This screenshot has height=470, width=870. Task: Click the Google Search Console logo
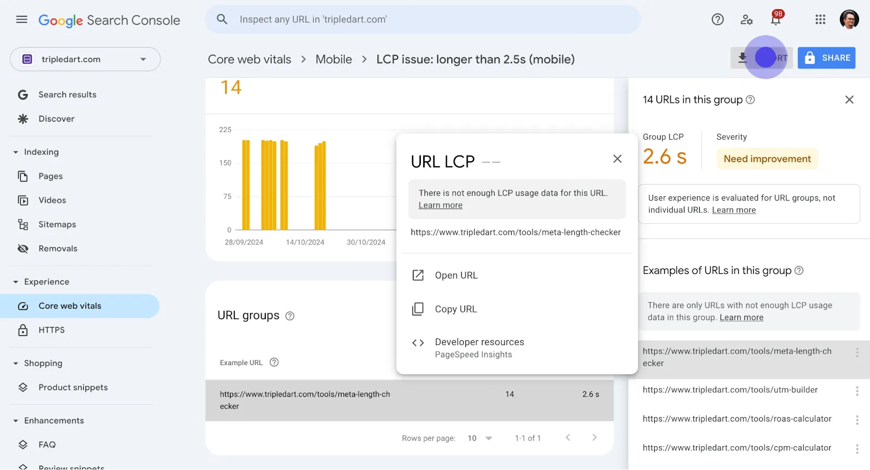(x=109, y=21)
